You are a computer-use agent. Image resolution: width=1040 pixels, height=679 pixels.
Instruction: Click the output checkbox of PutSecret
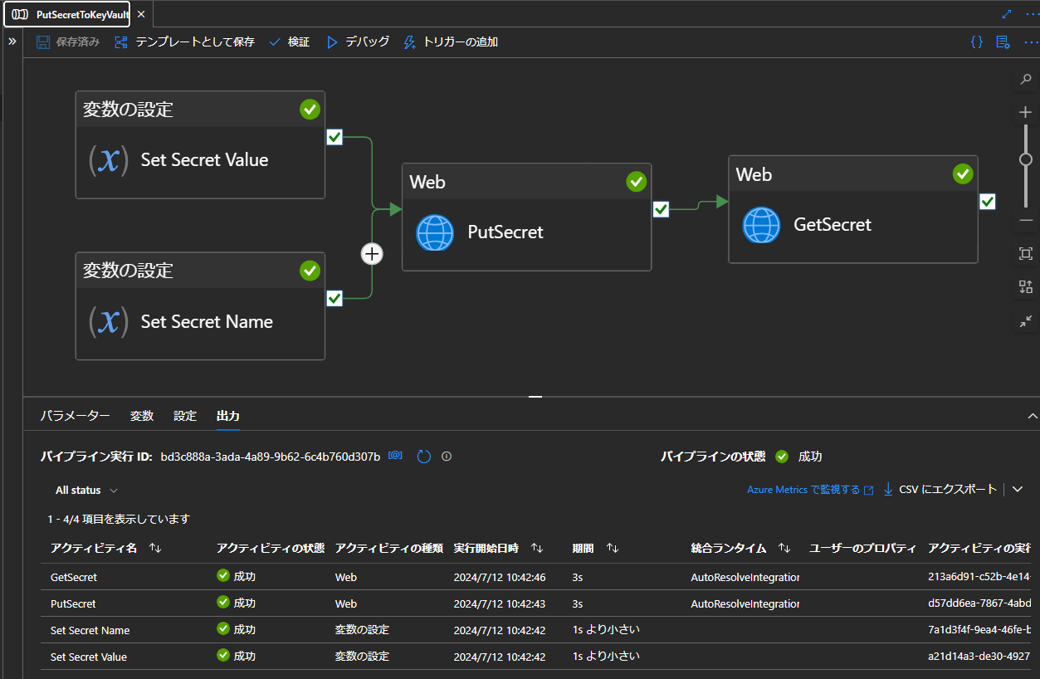click(x=661, y=209)
